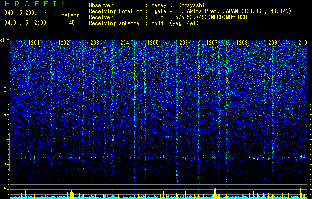Image resolution: width=312 pixels, height=199 pixels.
Task: Click the red meteor echo near 1207
Action: [x=215, y=158]
